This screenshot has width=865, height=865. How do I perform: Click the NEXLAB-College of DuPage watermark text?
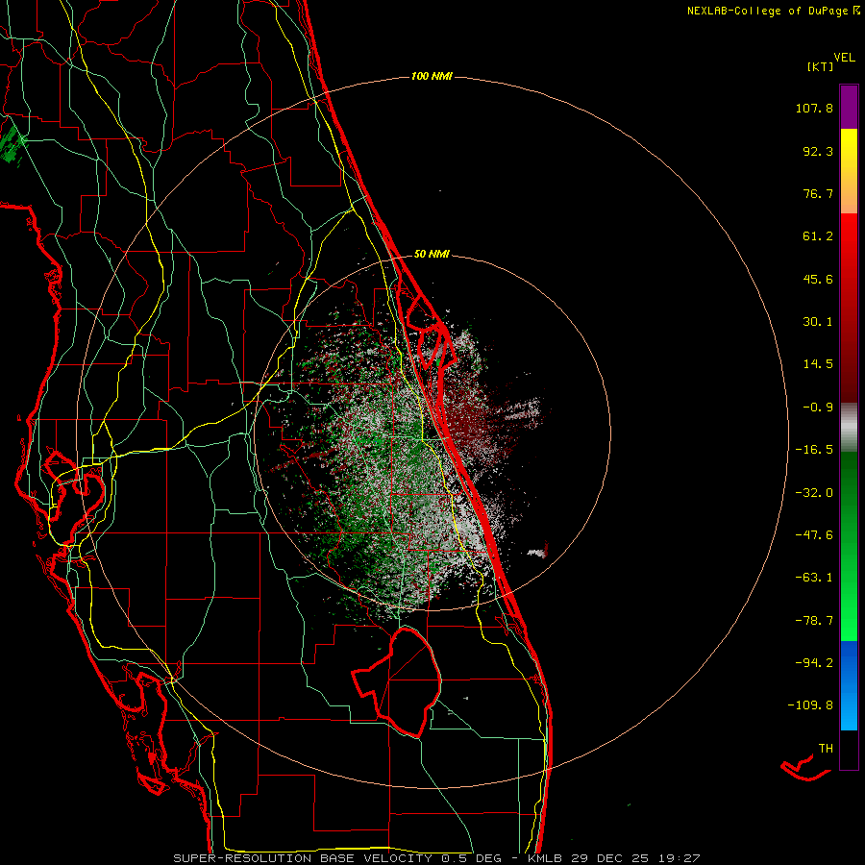click(773, 11)
